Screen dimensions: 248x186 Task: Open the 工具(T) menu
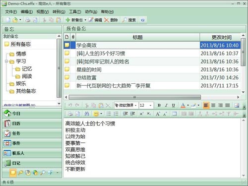(75, 11)
